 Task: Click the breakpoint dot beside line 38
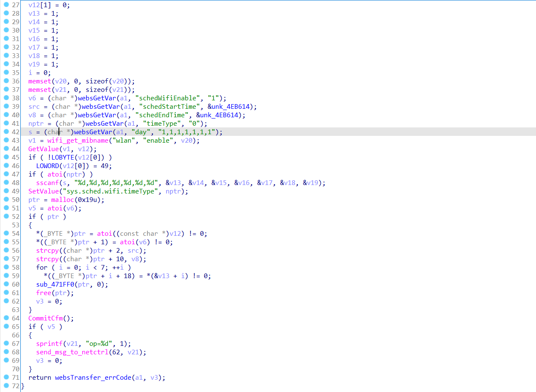(x=6, y=98)
